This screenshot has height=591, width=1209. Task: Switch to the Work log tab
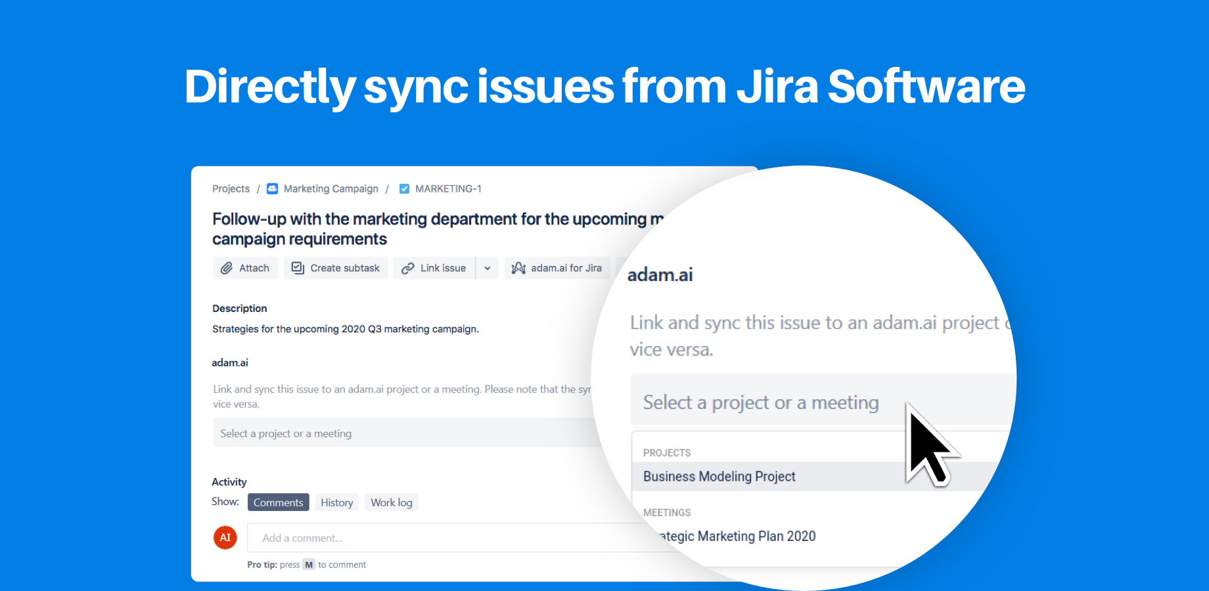pos(392,502)
